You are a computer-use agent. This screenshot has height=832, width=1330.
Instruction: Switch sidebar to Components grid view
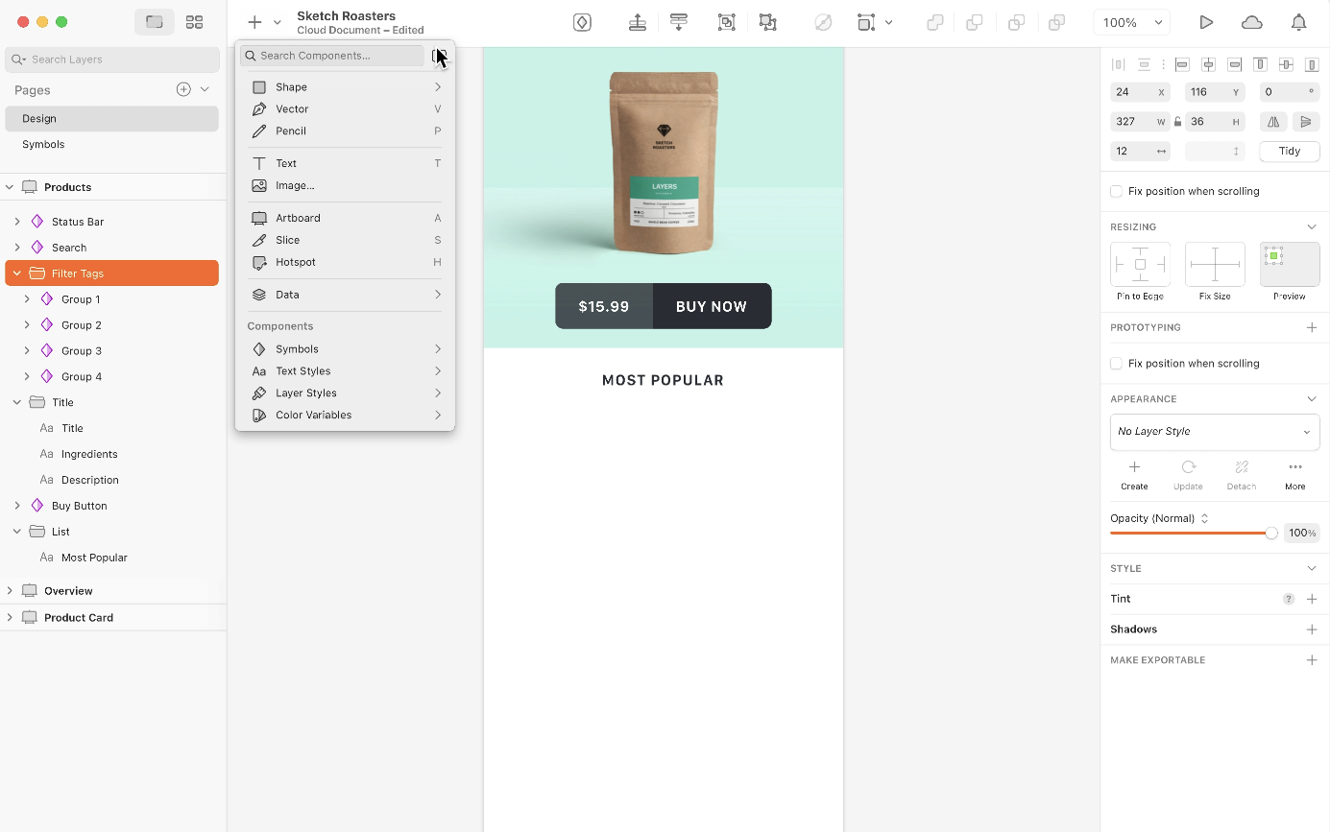click(194, 22)
